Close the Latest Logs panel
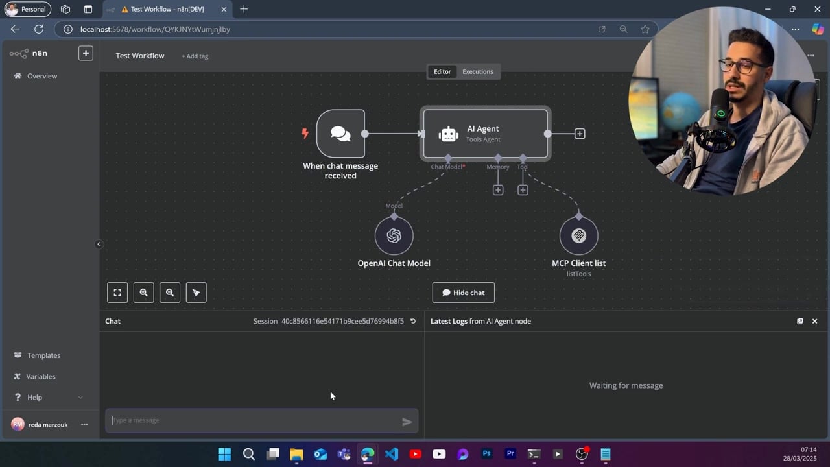830x467 pixels. tap(815, 321)
